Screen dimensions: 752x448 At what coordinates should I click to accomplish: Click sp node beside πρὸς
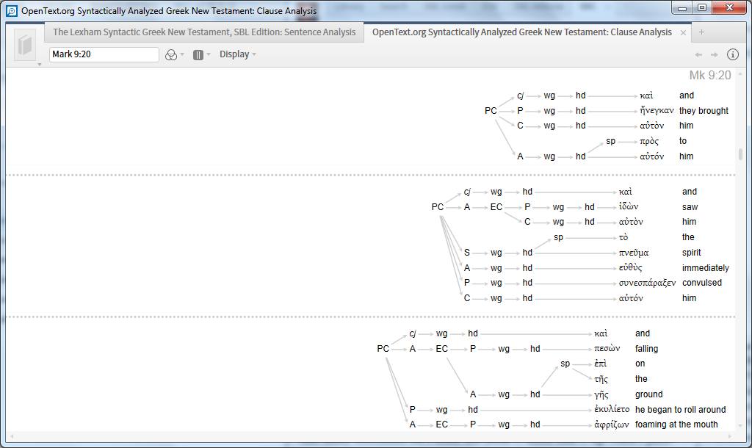(610, 141)
